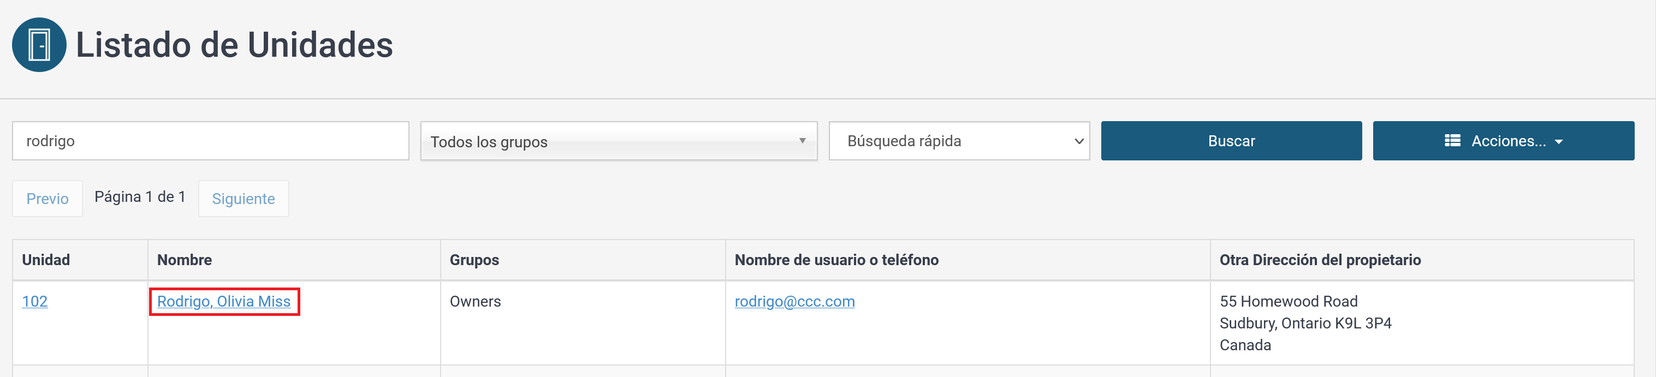Click the 'Listado de Unidades' page title

234,45
